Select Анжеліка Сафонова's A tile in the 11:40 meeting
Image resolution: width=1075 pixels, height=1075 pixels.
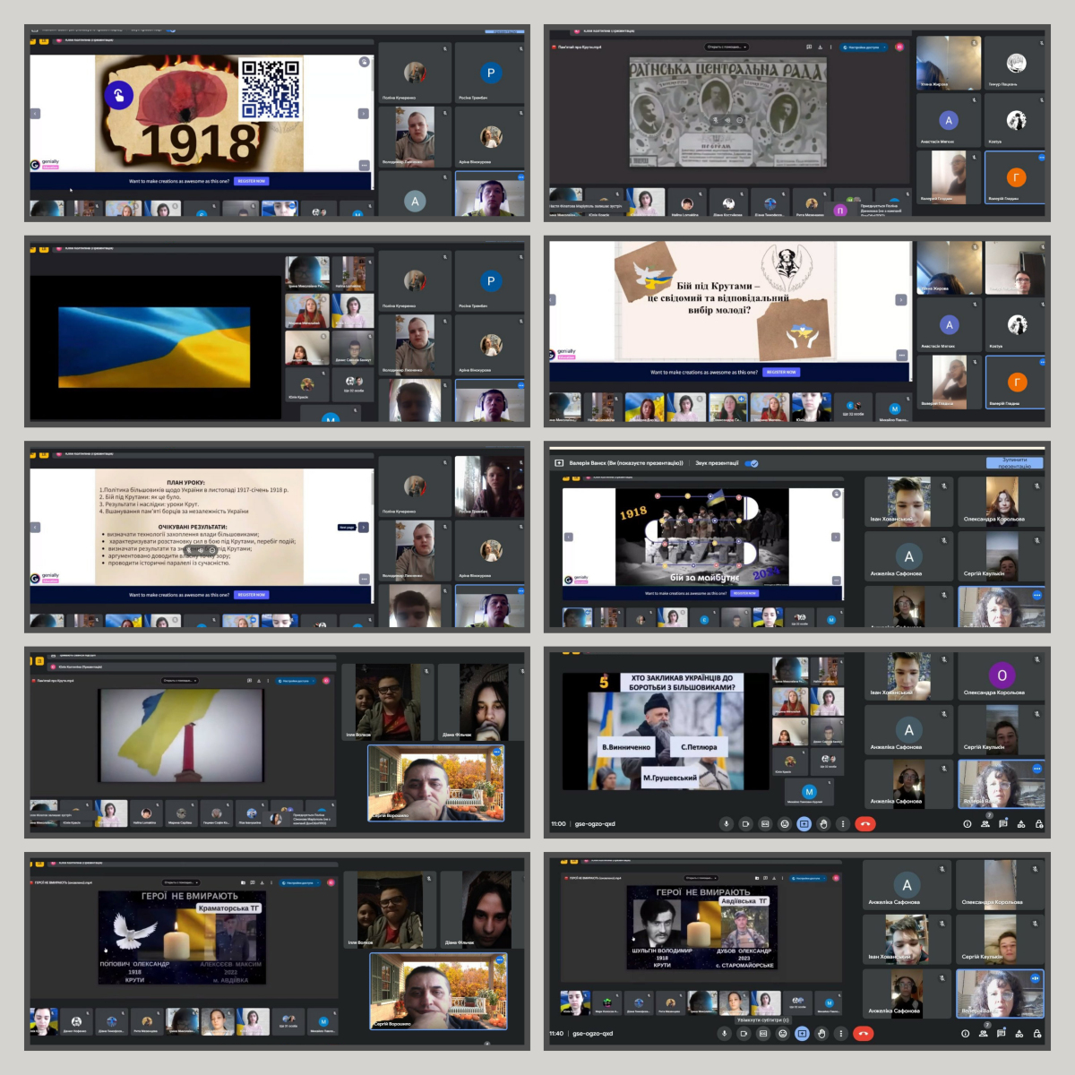tap(907, 885)
